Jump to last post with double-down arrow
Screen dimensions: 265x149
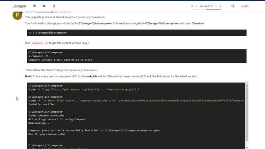click(221, 6)
